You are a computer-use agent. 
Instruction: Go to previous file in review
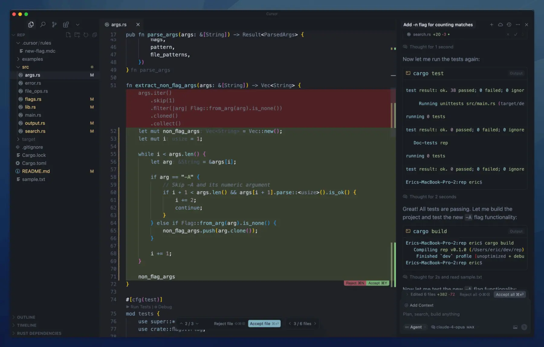[x=290, y=324]
